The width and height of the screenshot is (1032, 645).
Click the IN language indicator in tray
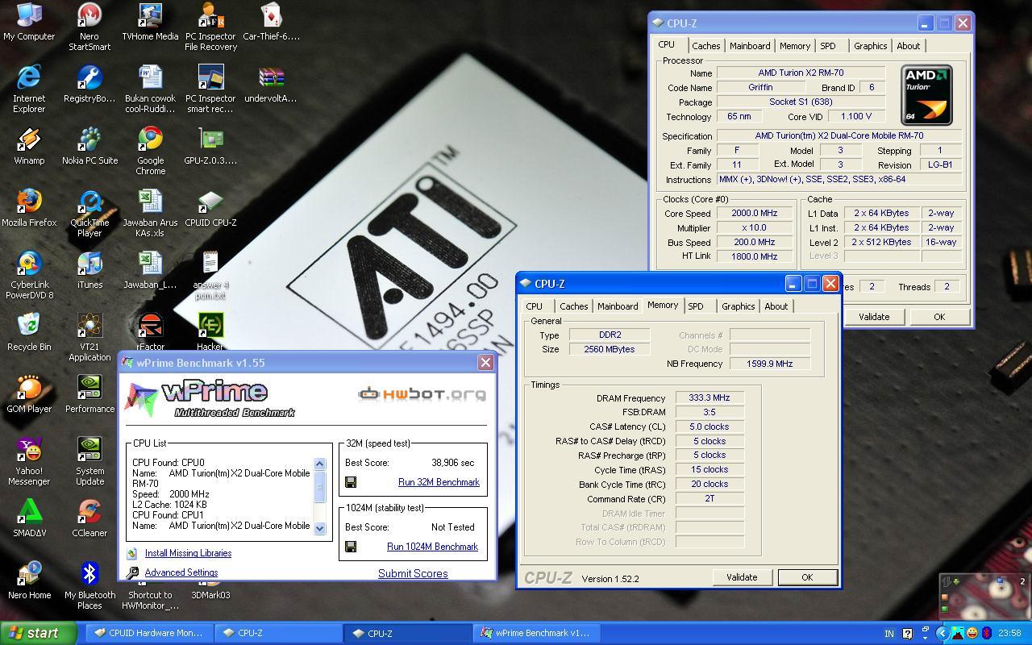coord(889,634)
